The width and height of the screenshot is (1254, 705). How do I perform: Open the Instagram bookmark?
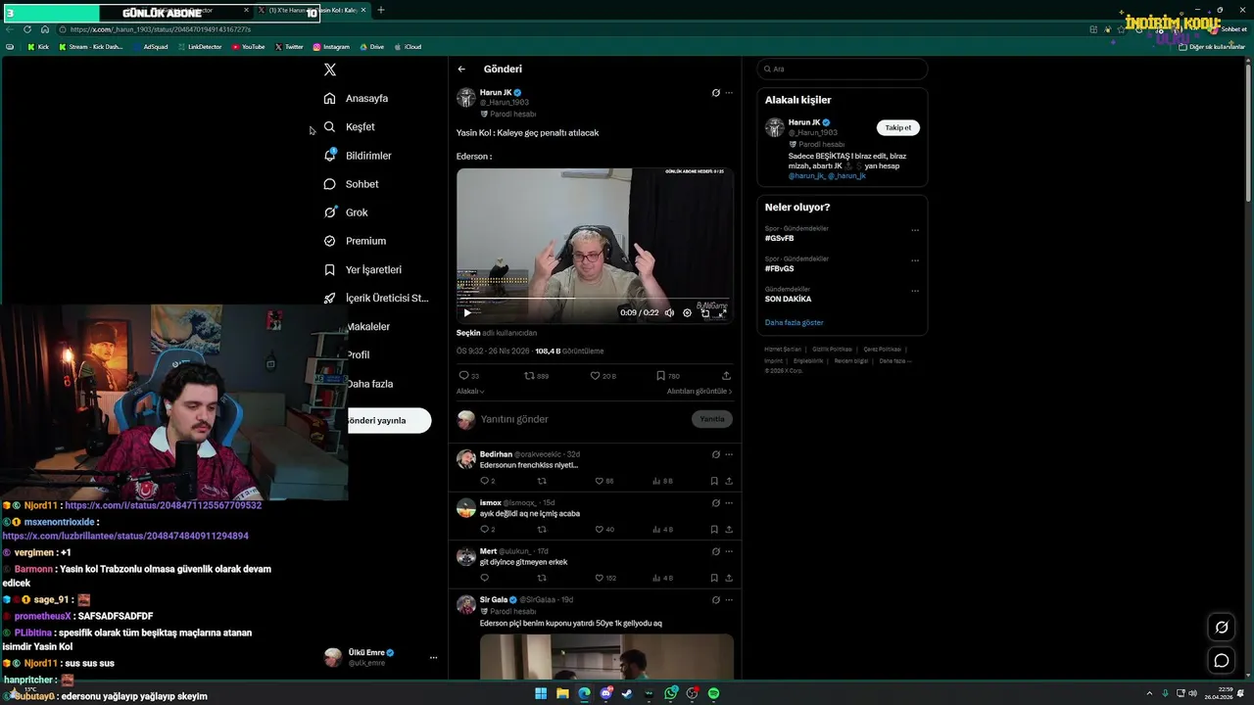pos(331,46)
